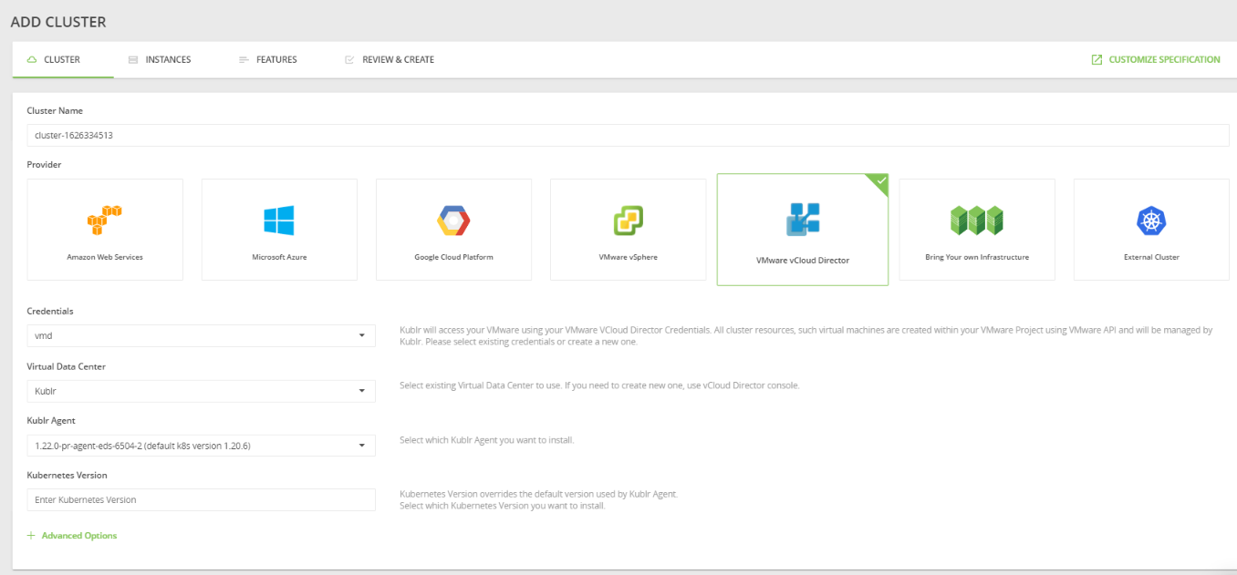Click "Select which Kublr Agent you want to install."
This screenshot has width=1237, height=575.
487,440
